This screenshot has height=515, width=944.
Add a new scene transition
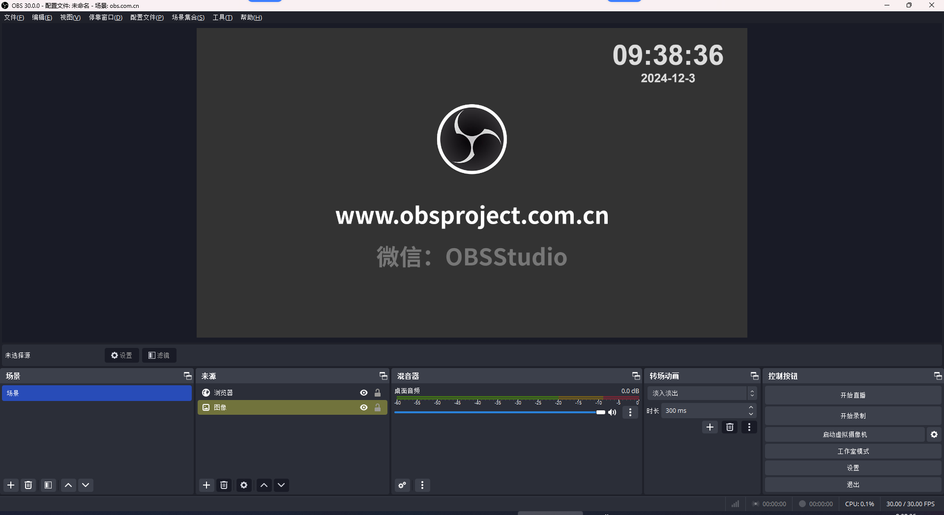point(710,427)
